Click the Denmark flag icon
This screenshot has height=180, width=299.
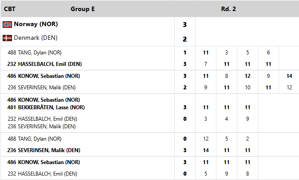7,38
